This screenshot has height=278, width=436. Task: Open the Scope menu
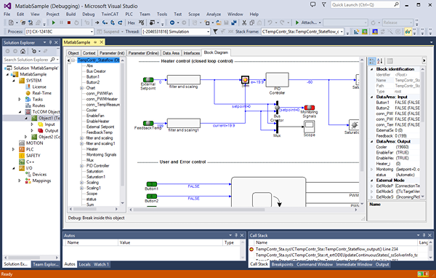point(194,15)
